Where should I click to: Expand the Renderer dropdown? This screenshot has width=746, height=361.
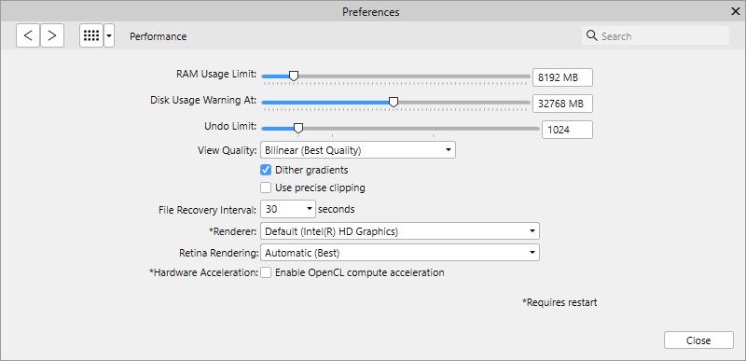400,231
